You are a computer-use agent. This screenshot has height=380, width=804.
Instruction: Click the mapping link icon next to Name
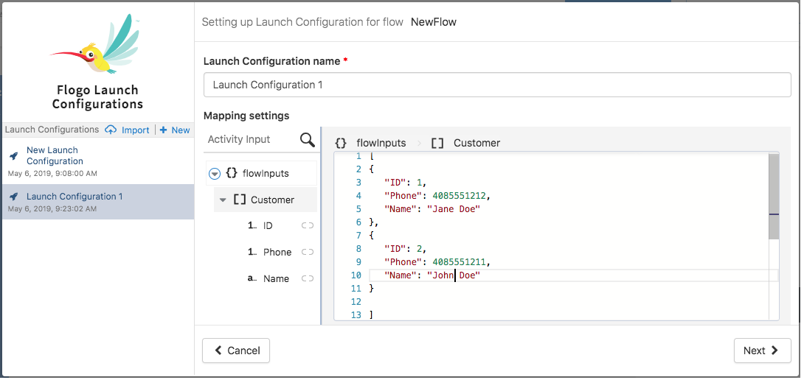pos(308,279)
